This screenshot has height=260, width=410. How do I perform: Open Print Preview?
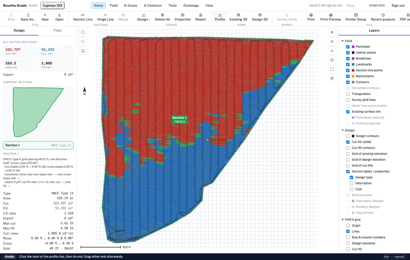331,17
